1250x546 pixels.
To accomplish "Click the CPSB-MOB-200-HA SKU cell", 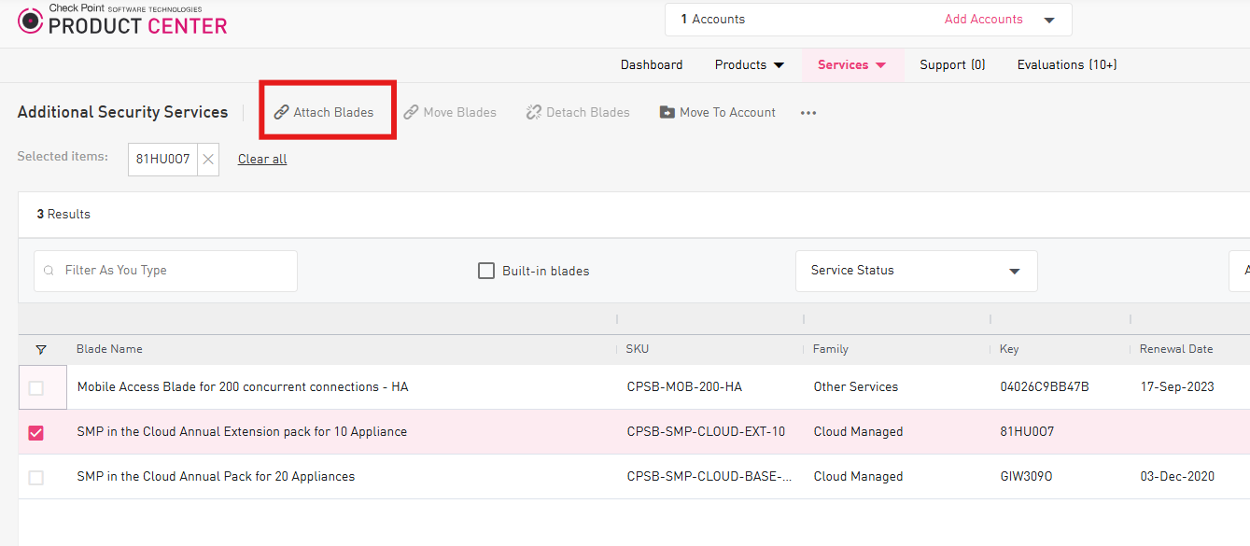I will tap(684, 387).
